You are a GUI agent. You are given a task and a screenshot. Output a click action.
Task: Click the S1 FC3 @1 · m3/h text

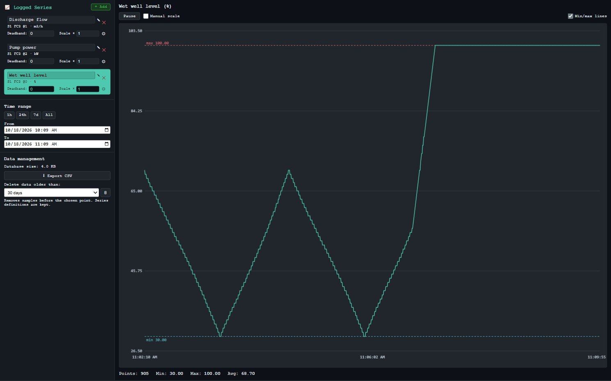pyautogui.click(x=25, y=26)
